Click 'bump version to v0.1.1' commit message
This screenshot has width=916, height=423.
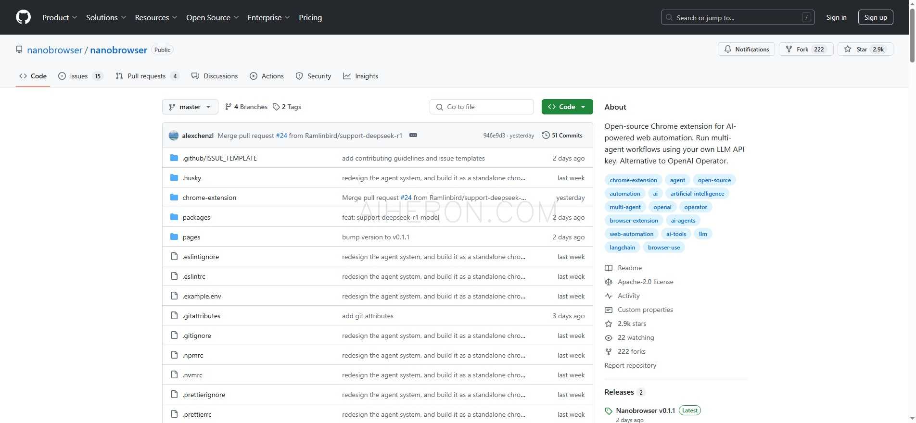[x=376, y=237]
